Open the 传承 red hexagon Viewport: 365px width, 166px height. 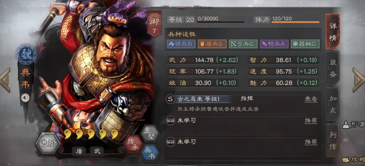tap(133, 144)
